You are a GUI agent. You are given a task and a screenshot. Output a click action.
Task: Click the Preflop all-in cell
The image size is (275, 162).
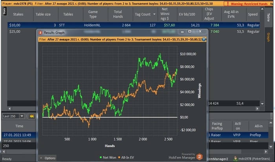(255, 135)
